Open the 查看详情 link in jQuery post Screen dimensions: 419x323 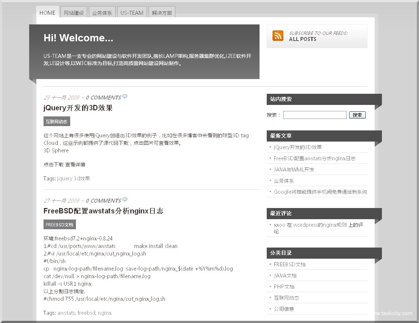point(75,165)
